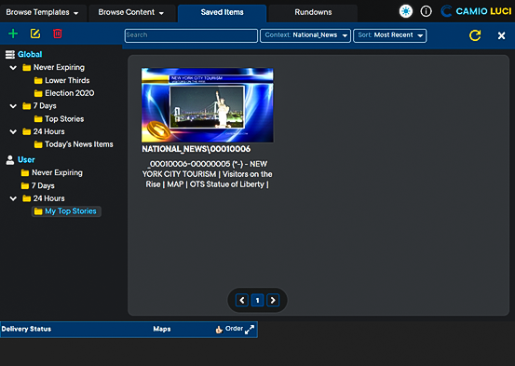Screen dimensions: 515x366
Task: Click the Order label
Action: coord(234,329)
